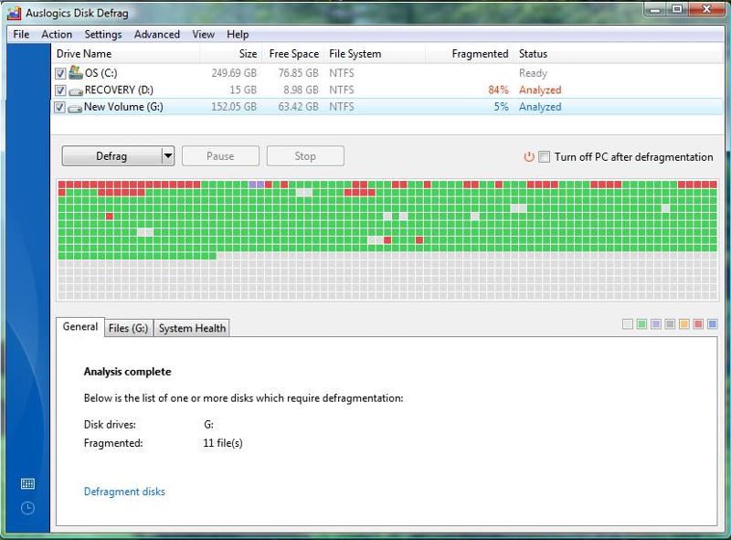
Task: Sort by Status column header
Action: 619,54
